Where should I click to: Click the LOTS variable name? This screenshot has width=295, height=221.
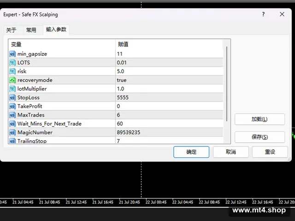[24, 63]
